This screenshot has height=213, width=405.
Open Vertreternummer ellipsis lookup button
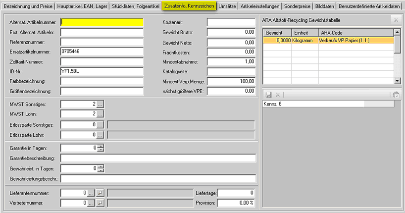click(x=91, y=203)
